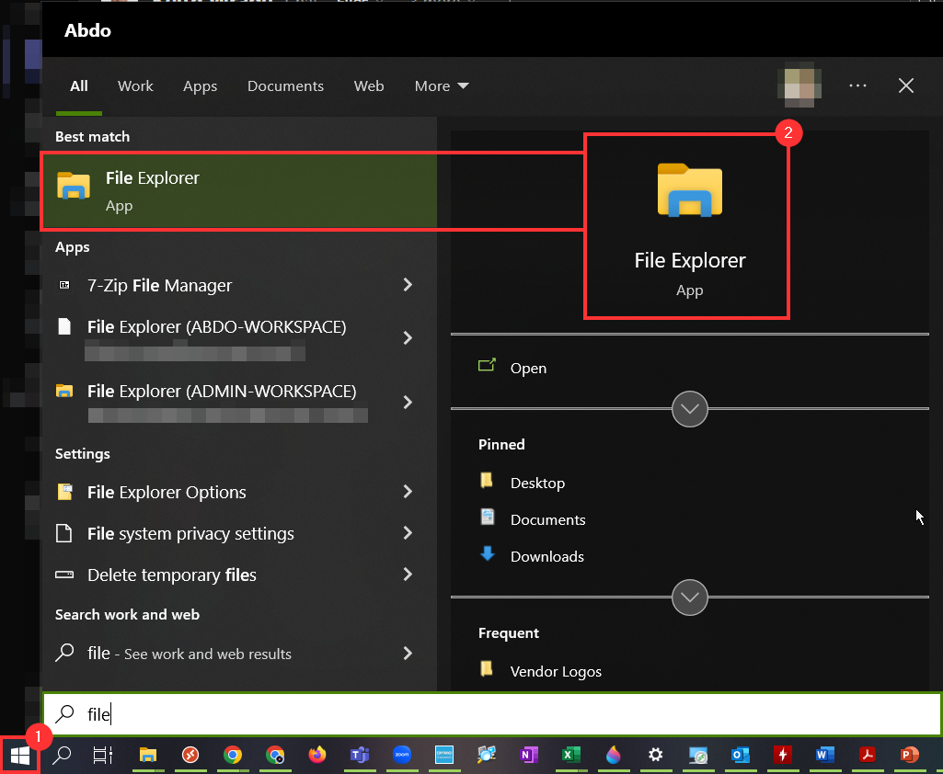This screenshot has width=943, height=774.
Task: Open OneNote from the taskbar
Action: click(x=529, y=755)
